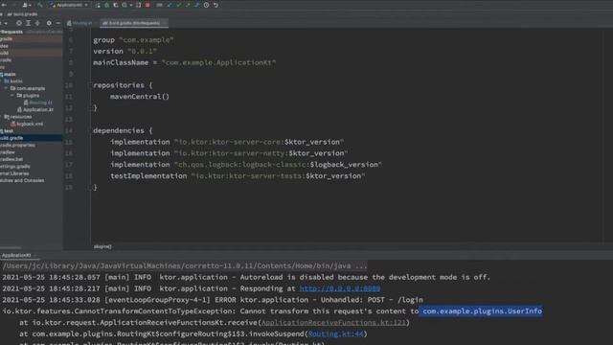This screenshot has height=345, width=613.
Task: Open Project panel gear settings
Action: (x=49, y=23)
